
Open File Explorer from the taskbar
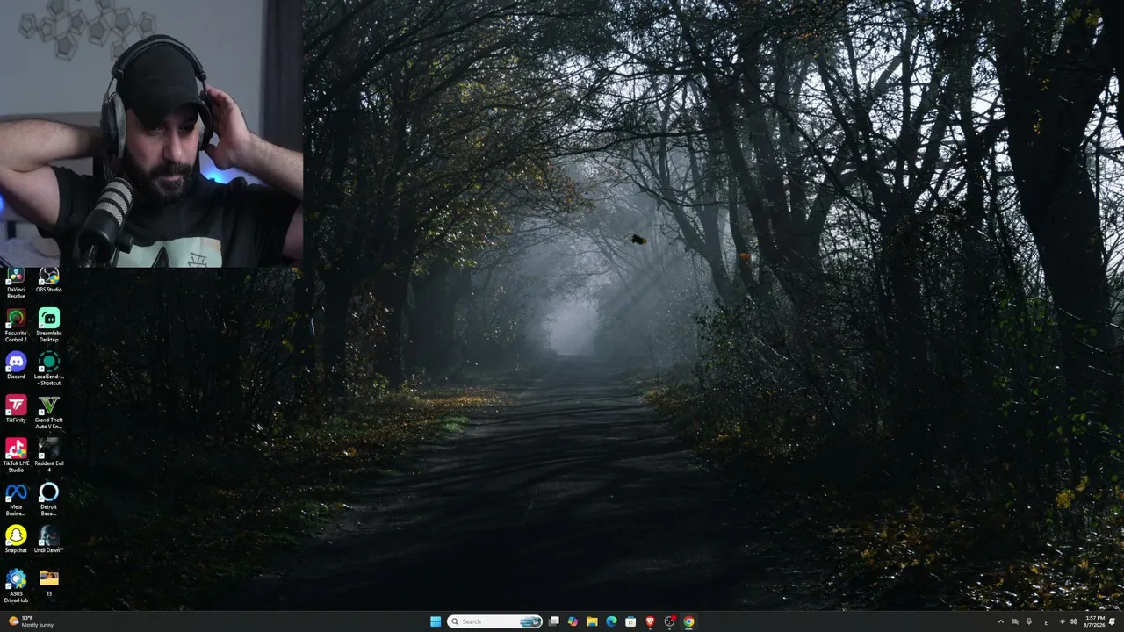pos(592,621)
